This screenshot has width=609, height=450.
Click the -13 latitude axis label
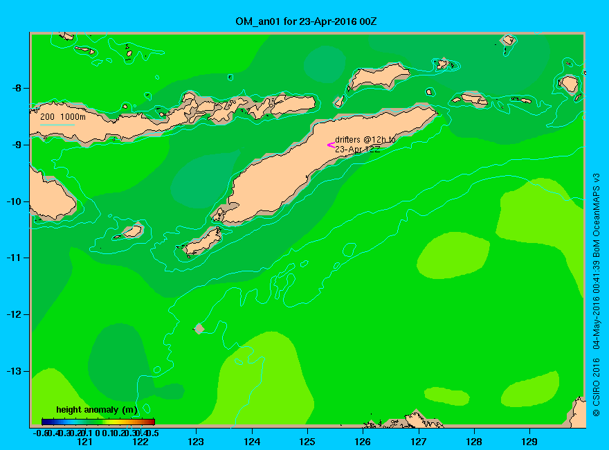pos(14,371)
